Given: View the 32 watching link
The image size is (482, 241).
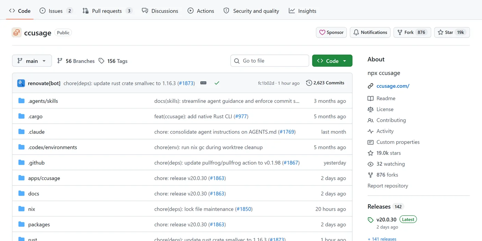Looking at the screenshot, I should (386, 164).
